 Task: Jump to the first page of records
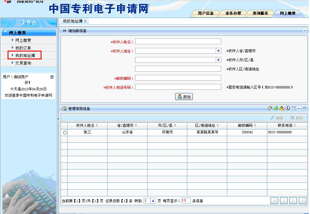point(274,200)
